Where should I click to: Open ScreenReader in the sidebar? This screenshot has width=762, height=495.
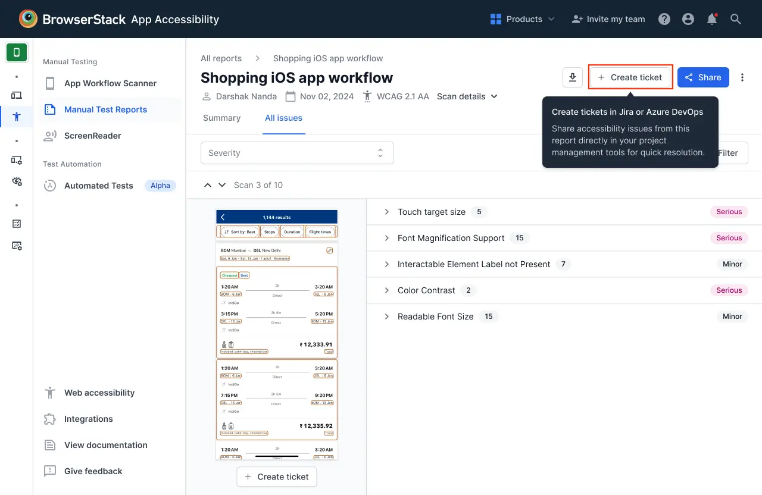click(x=92, y=136)
